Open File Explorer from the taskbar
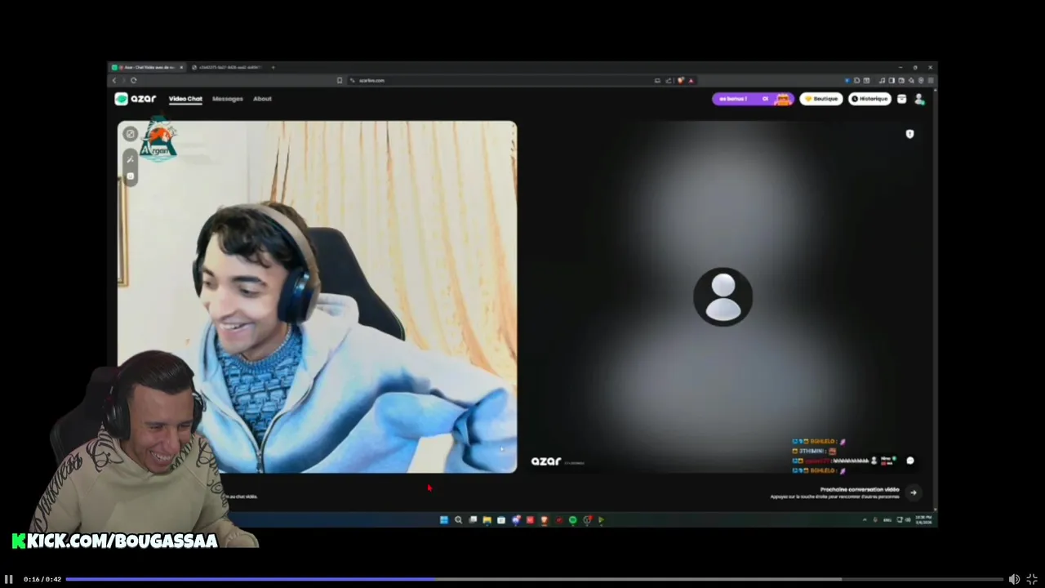 [x=487, y=520]
